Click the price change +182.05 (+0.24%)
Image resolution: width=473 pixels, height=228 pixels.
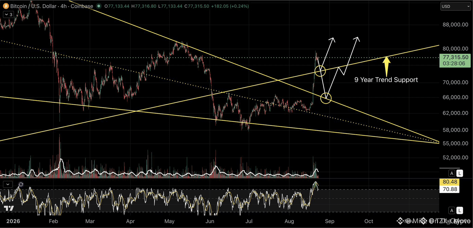[x=230, y=6]
